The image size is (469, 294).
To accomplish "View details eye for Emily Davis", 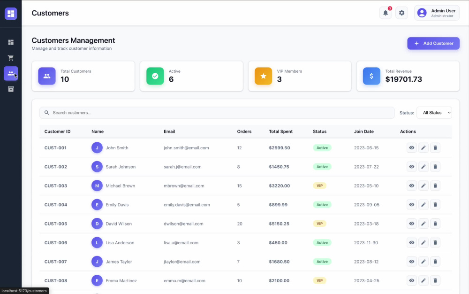I will click(412, 204).
